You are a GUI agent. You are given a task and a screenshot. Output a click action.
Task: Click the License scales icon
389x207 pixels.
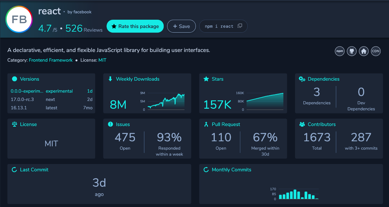point(14,124)
